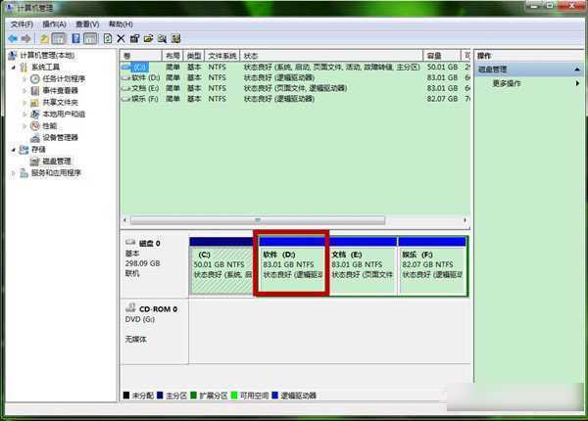The width and height of the screenshot is (588, 421).
Task: Open the 查看(V) menu
Action: click(87, 24)
